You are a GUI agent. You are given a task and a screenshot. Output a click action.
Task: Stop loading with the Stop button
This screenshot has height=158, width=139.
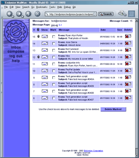(37, 14)
